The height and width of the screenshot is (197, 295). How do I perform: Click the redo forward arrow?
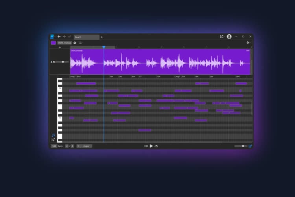click(x=64, y=37)
